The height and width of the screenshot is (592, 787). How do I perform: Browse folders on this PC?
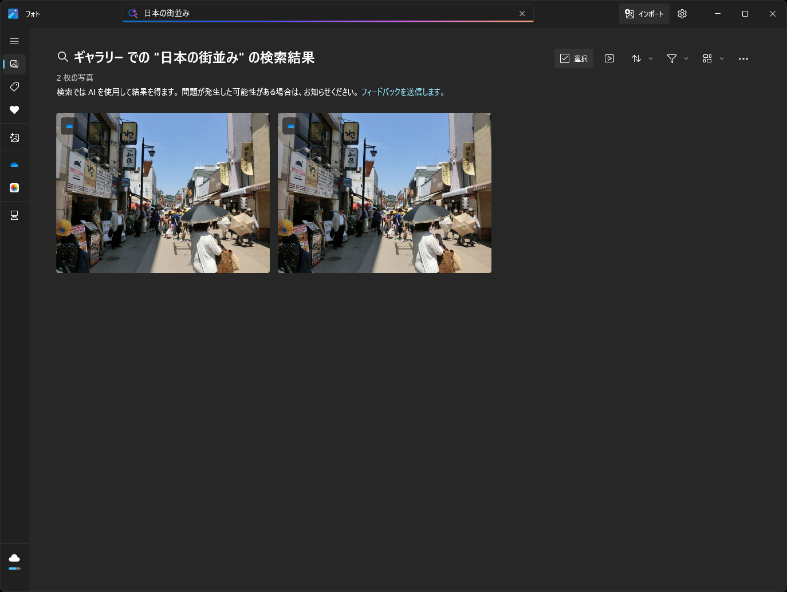click(14, 215)
